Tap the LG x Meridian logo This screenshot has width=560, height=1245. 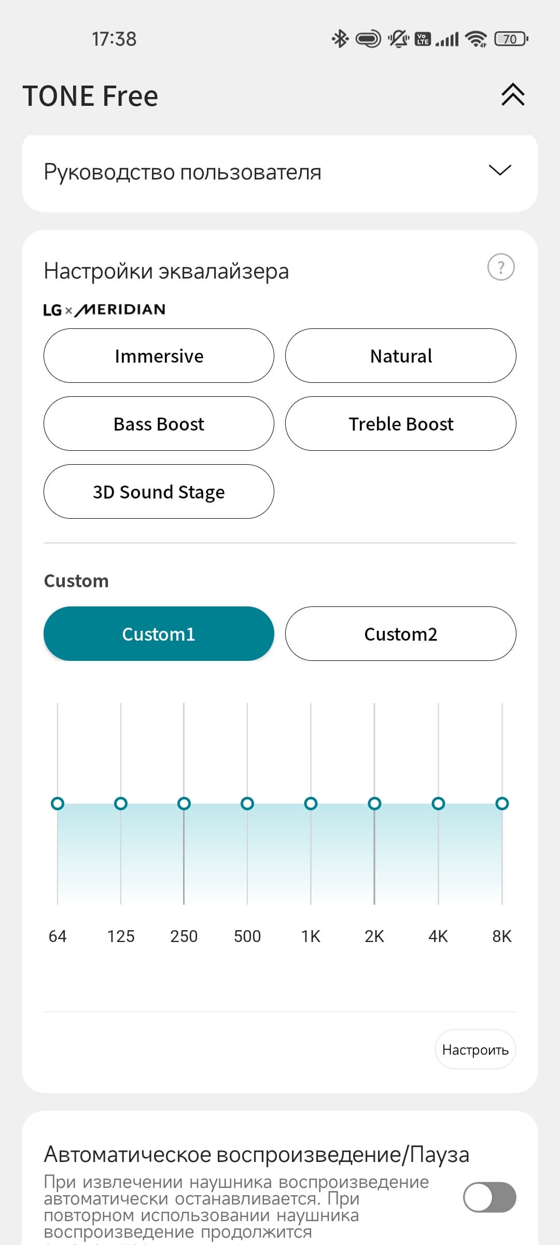[x=104, y=310]
